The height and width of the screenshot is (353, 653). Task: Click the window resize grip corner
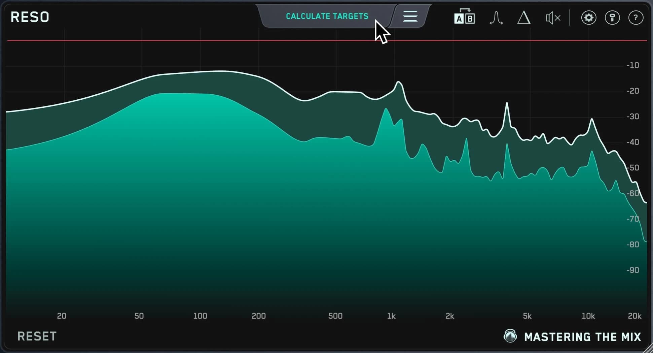click(x=648, y=348)
